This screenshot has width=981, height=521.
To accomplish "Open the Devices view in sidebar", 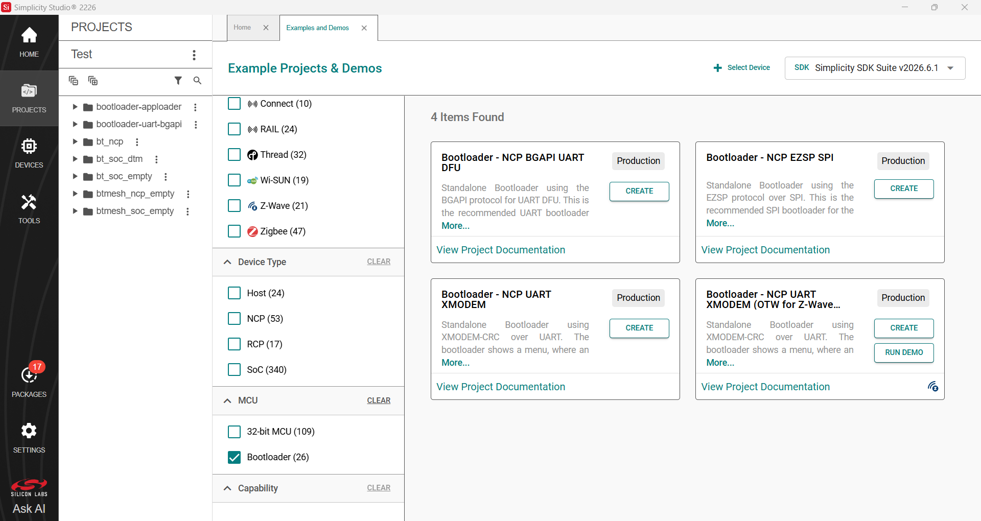I will tap(29, 153).
